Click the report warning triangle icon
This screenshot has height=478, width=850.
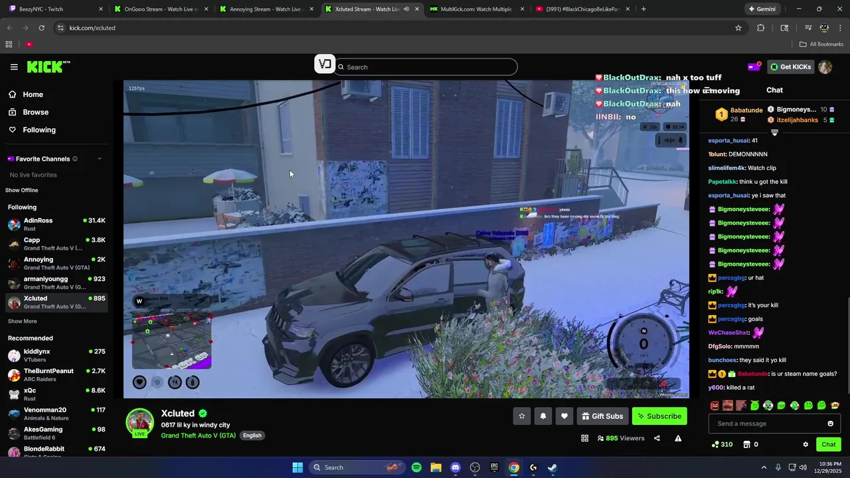click(x=678, y=438)
